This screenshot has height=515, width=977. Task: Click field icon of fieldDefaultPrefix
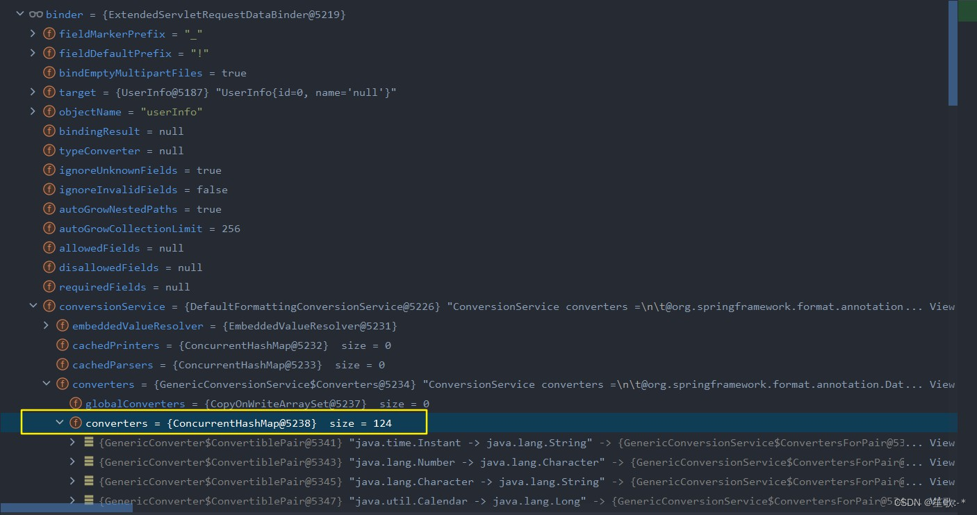(x=49, y=53)
